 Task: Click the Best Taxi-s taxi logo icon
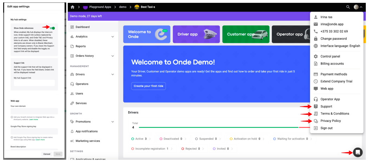coord(137,7)
